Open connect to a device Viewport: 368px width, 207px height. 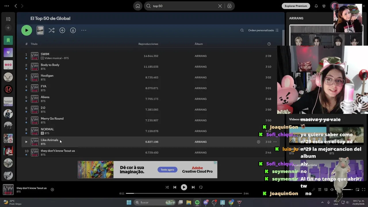point(326,189)
